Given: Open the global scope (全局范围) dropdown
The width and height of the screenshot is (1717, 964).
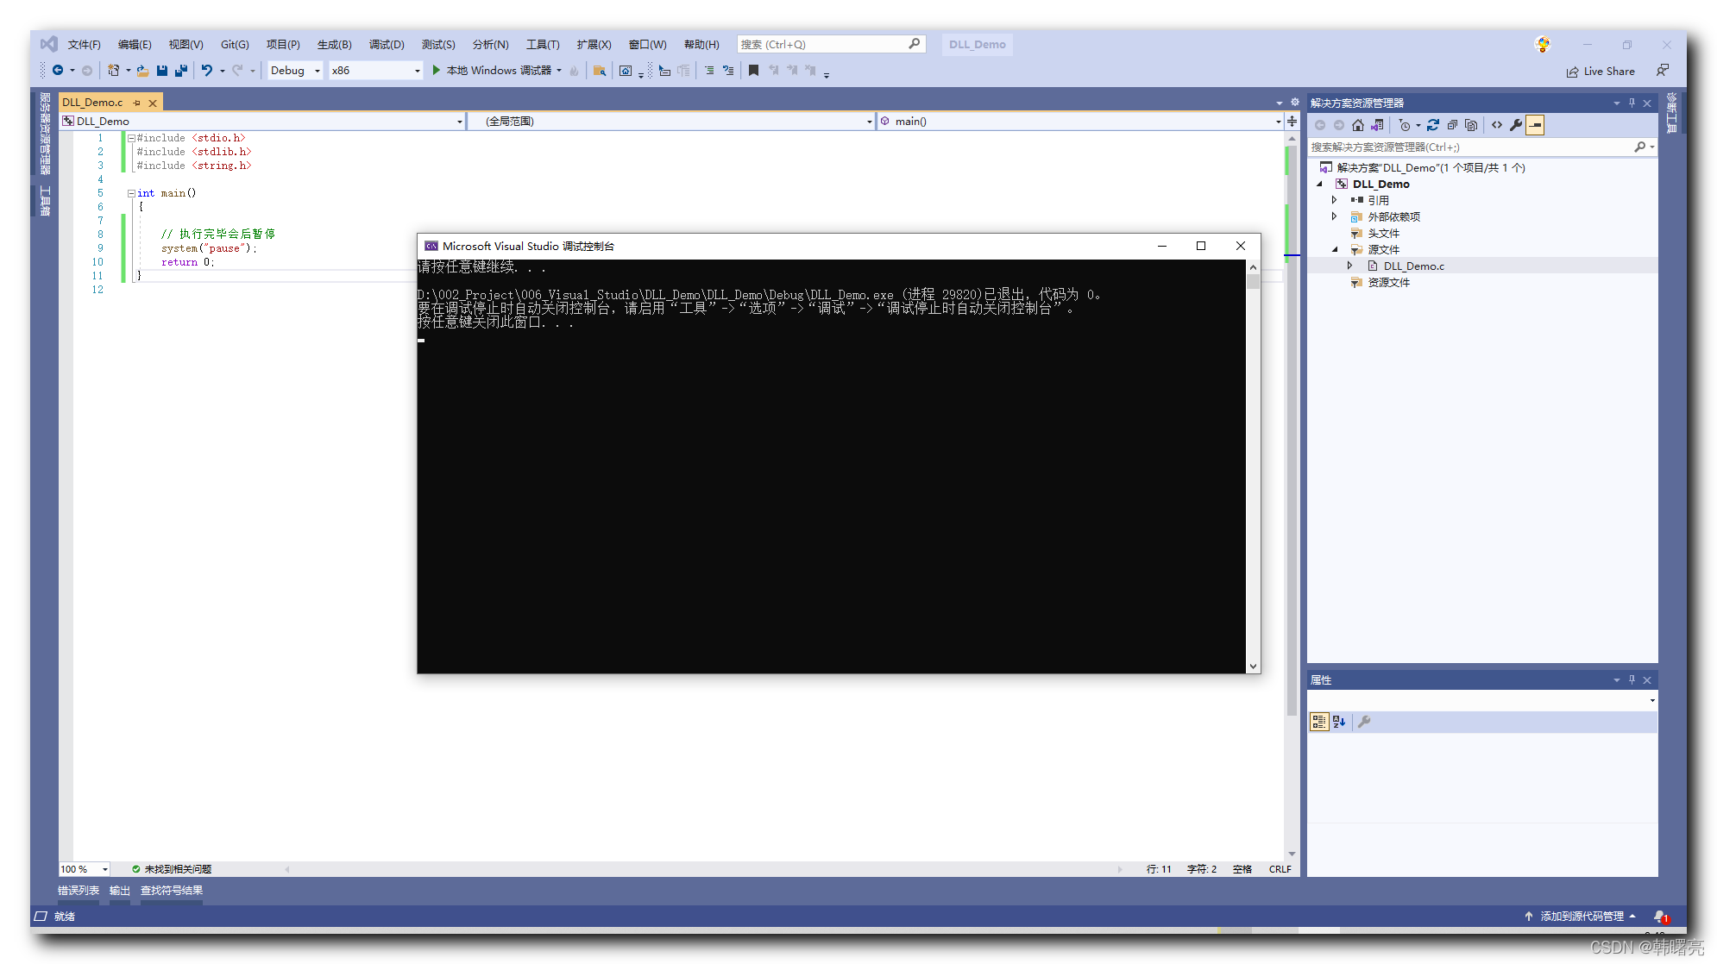Looking at the screenshot, I should click(869, 122).
